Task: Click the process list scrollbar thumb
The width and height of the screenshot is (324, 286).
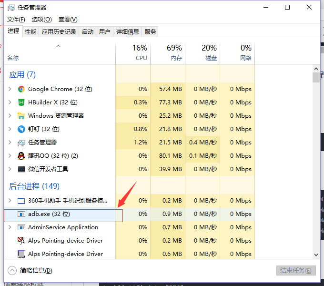Action: click(x=316, y=77)
